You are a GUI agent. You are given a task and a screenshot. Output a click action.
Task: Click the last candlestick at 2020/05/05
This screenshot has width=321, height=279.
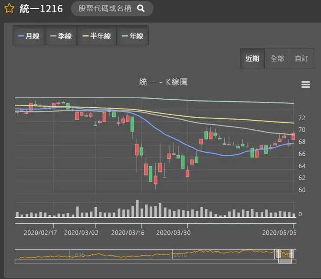[x=293, y=136]
